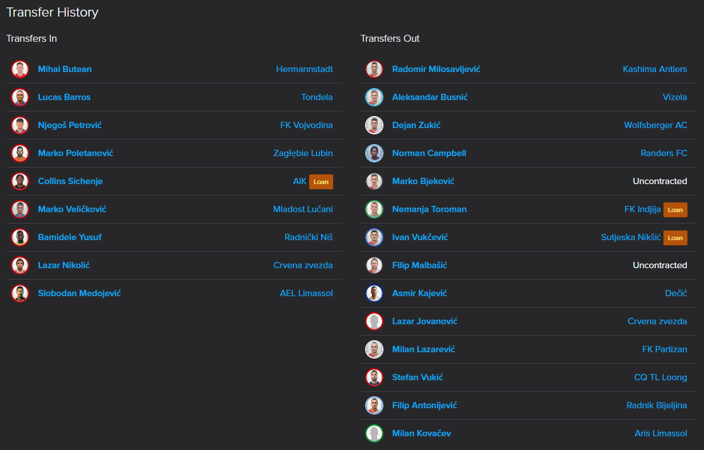
Task: Click Mihai Butean's player avatar
Action: pyautogui.click(x=20, y=69)
